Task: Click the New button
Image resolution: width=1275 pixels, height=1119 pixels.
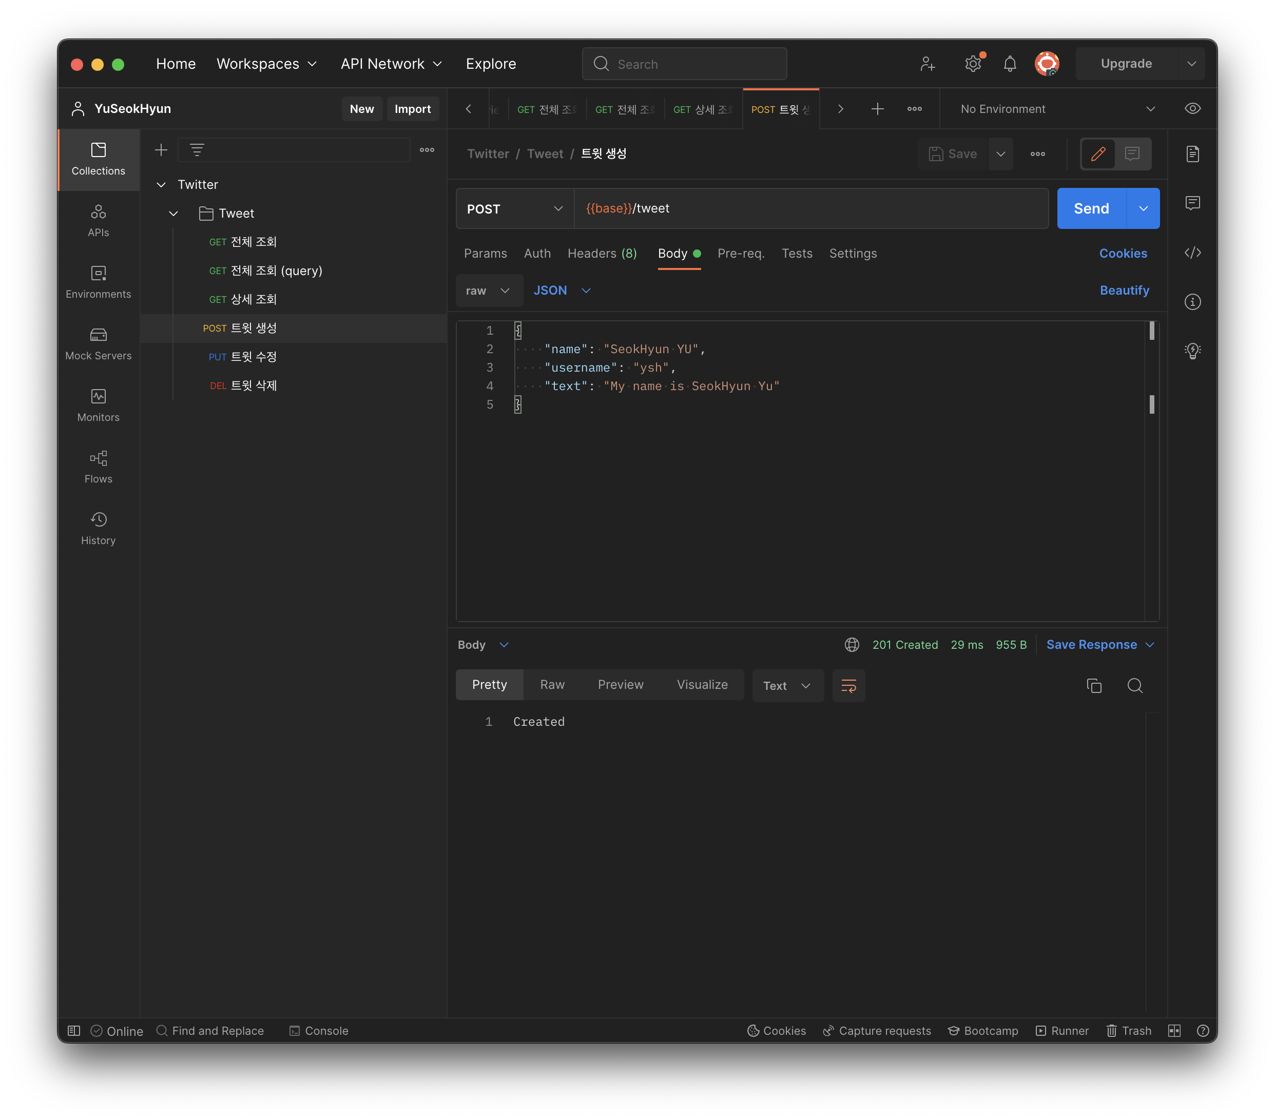Action: [362, 108]
